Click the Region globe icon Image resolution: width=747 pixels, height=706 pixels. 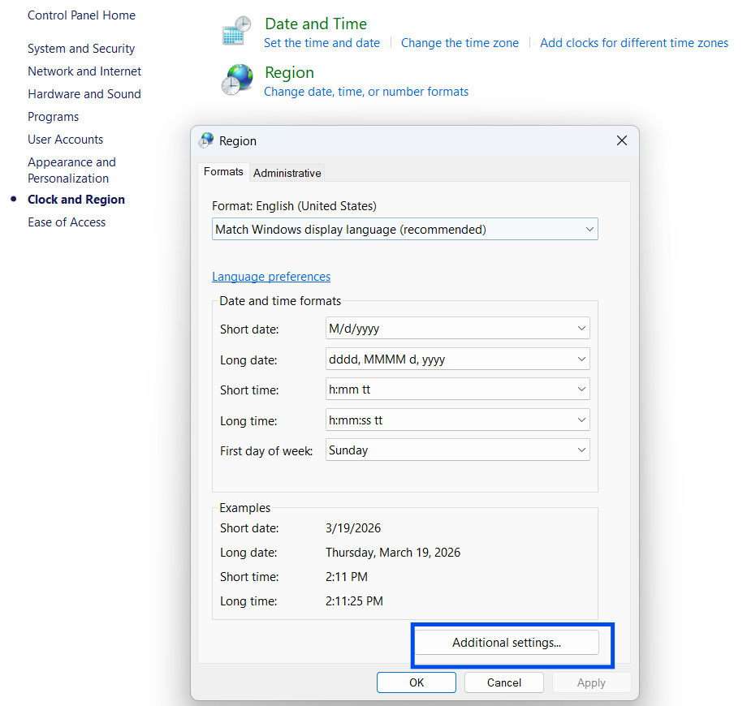(x=237, y=81)
